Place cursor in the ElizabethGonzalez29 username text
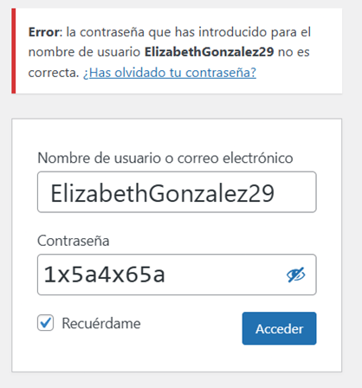This screenshot has width=362, height=388. click(162, 193)
